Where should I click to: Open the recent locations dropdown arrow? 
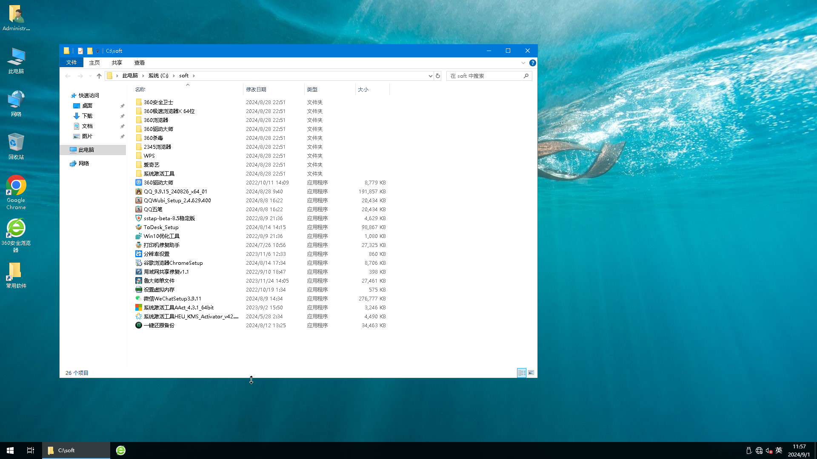click(x=90, y=76)
